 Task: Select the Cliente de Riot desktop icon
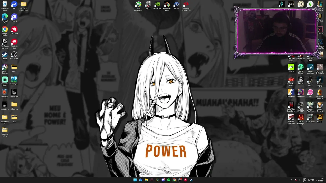tap(14, 44)
